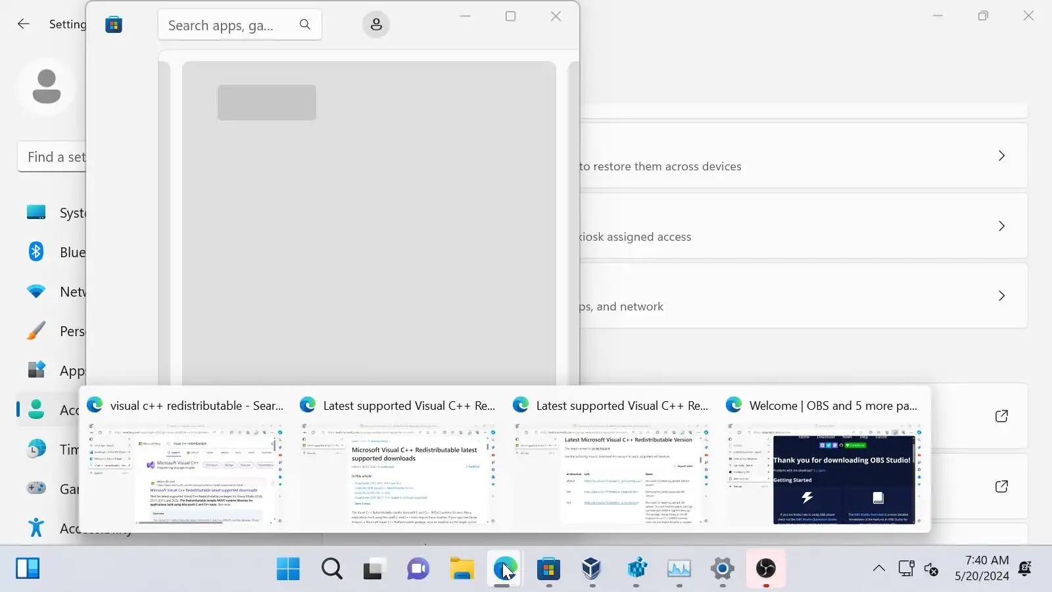Open 'Microsoft Visual C++ Redistributable latest supported downloads' preview
Image resolution: width=1052 pixels, height=592 pixels.
point(398,460)
